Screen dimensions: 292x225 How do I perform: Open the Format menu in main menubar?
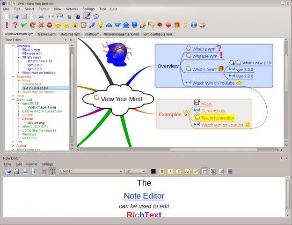coord(44,9)
